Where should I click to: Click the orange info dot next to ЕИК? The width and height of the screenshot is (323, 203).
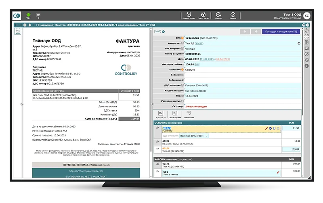click(x=182, y=38)
